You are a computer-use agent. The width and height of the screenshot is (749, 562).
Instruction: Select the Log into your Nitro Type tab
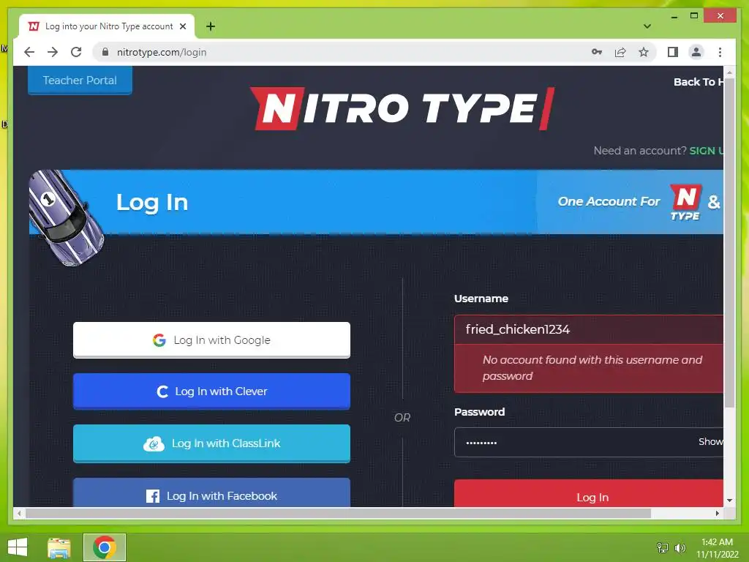pyautogui.click(x=107, y=26)
